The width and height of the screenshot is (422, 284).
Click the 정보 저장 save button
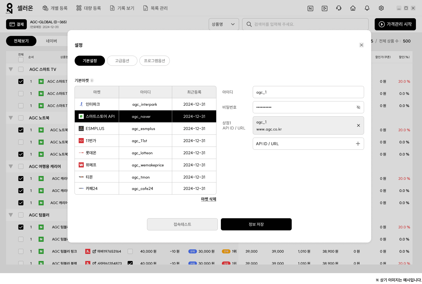(x=256, y=224)
